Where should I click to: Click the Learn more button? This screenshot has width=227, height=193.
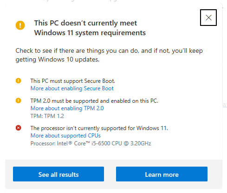pyautogui.click(x=162, y=174)
